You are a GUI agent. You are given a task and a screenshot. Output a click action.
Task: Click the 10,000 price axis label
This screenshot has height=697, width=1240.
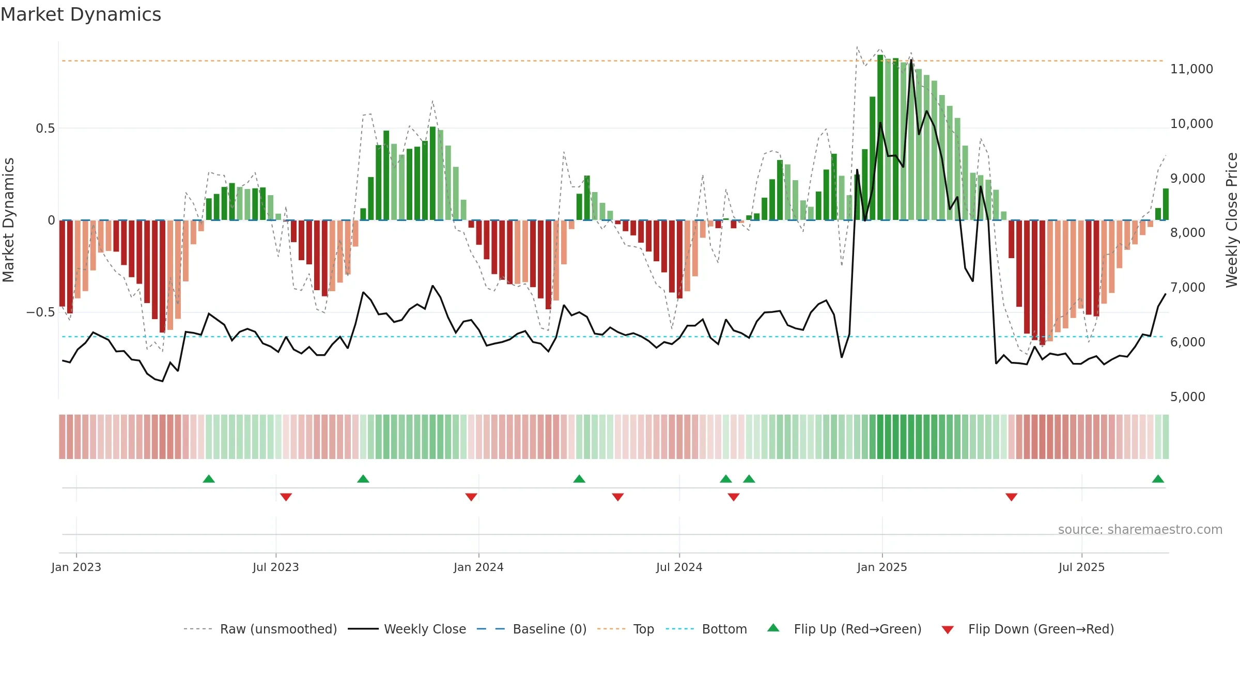click(x=1191, y=123)
